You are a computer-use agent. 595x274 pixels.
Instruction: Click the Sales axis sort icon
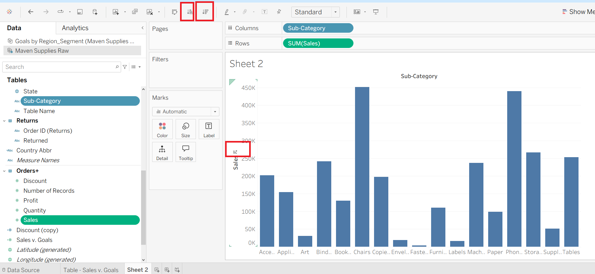[x=235, y=152]
